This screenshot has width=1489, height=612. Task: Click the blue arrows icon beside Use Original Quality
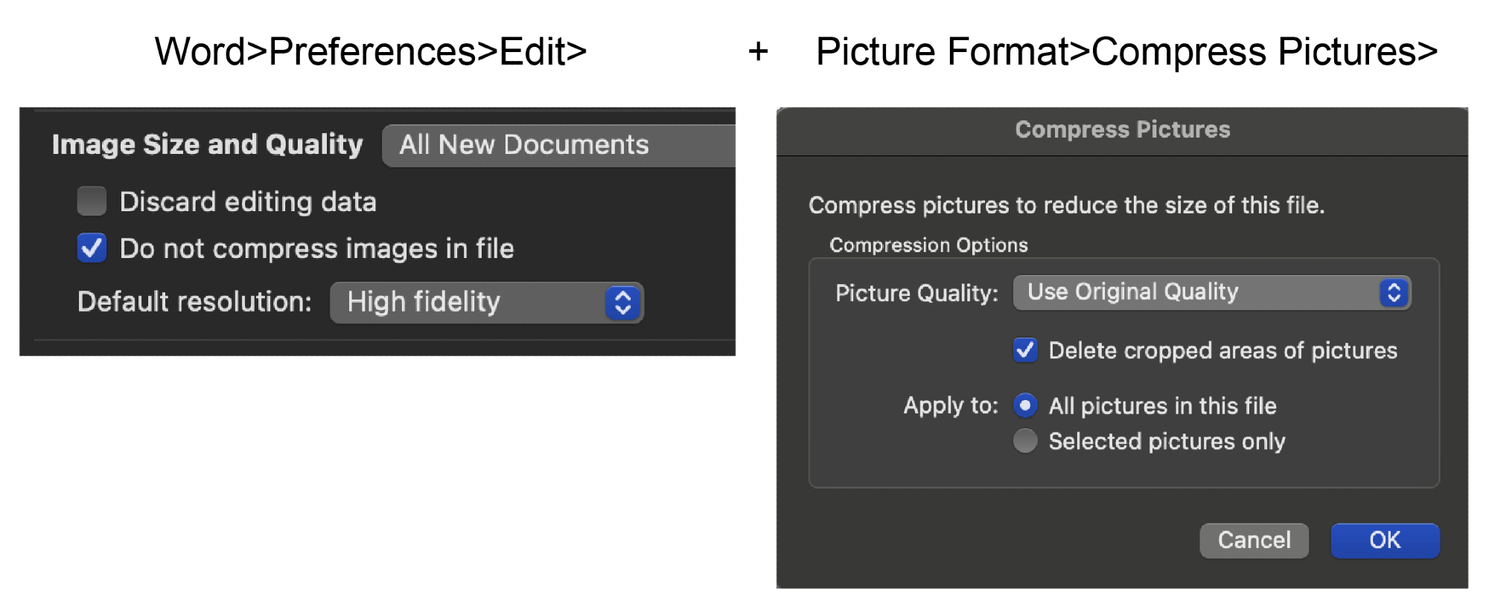(1394, 292)
